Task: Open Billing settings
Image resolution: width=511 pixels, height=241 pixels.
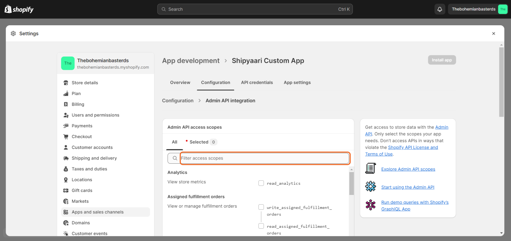Action: click(x=105, y=104)
